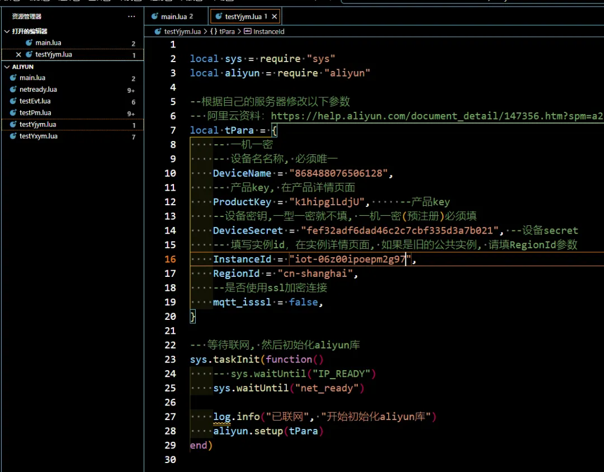Click aliyun.setup(tPara) on line 28
The width and height of the screenshot is (604, 472).
click(268, 431)
